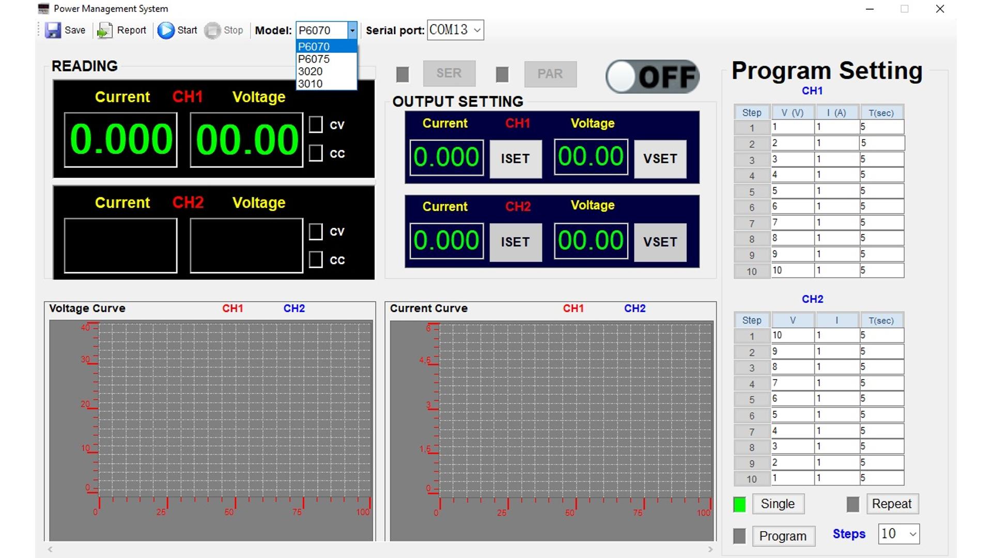
Task: Click the grayed Stop icon
Action: click(x=212, y=30)
